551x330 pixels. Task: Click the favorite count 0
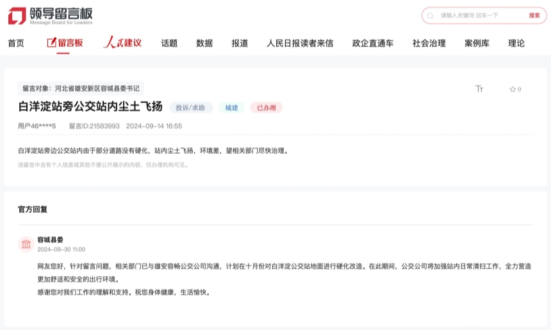click(520, 89)
